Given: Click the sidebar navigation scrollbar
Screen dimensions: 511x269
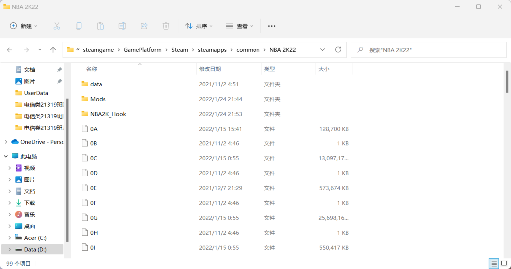Looking at the screenshot, I should 67,170.
